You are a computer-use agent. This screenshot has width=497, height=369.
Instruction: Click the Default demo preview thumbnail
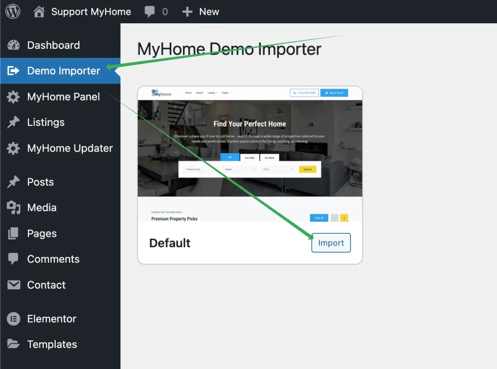click(250, 154)
